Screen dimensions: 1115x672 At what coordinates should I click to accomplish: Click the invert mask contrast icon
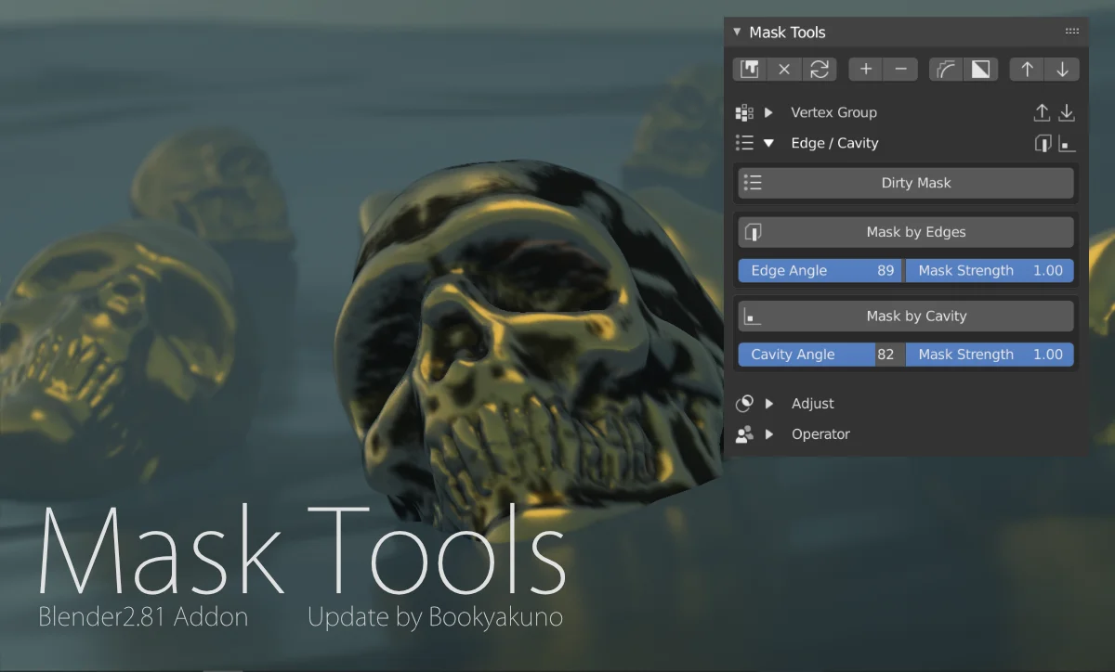tap(978, 69)
